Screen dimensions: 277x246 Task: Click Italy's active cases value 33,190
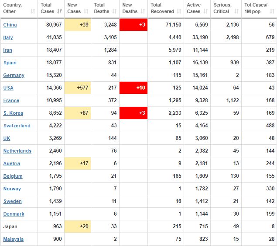coord(200,37)
